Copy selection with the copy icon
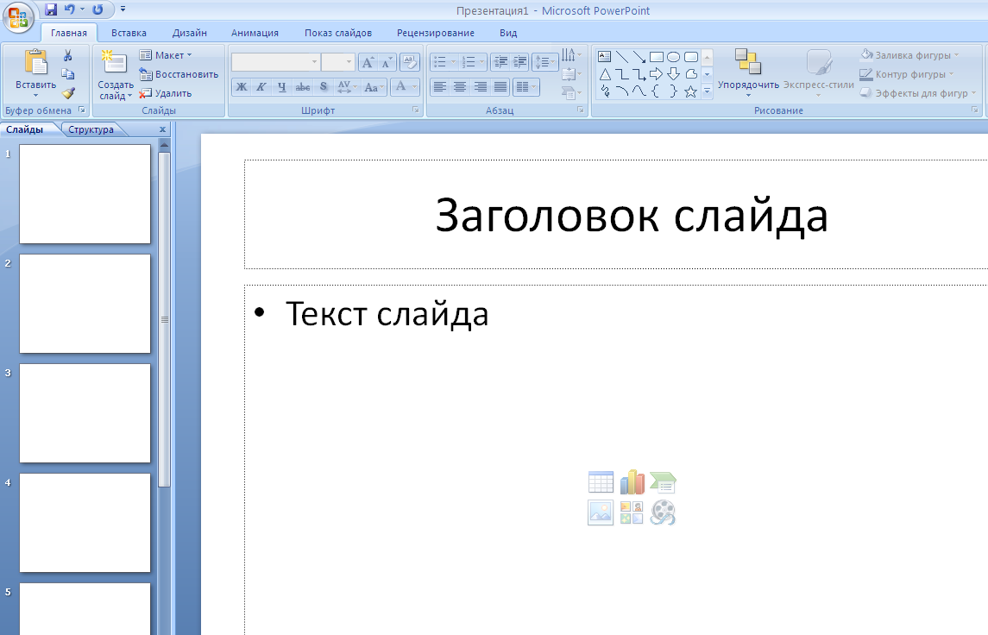 [68, 74]
